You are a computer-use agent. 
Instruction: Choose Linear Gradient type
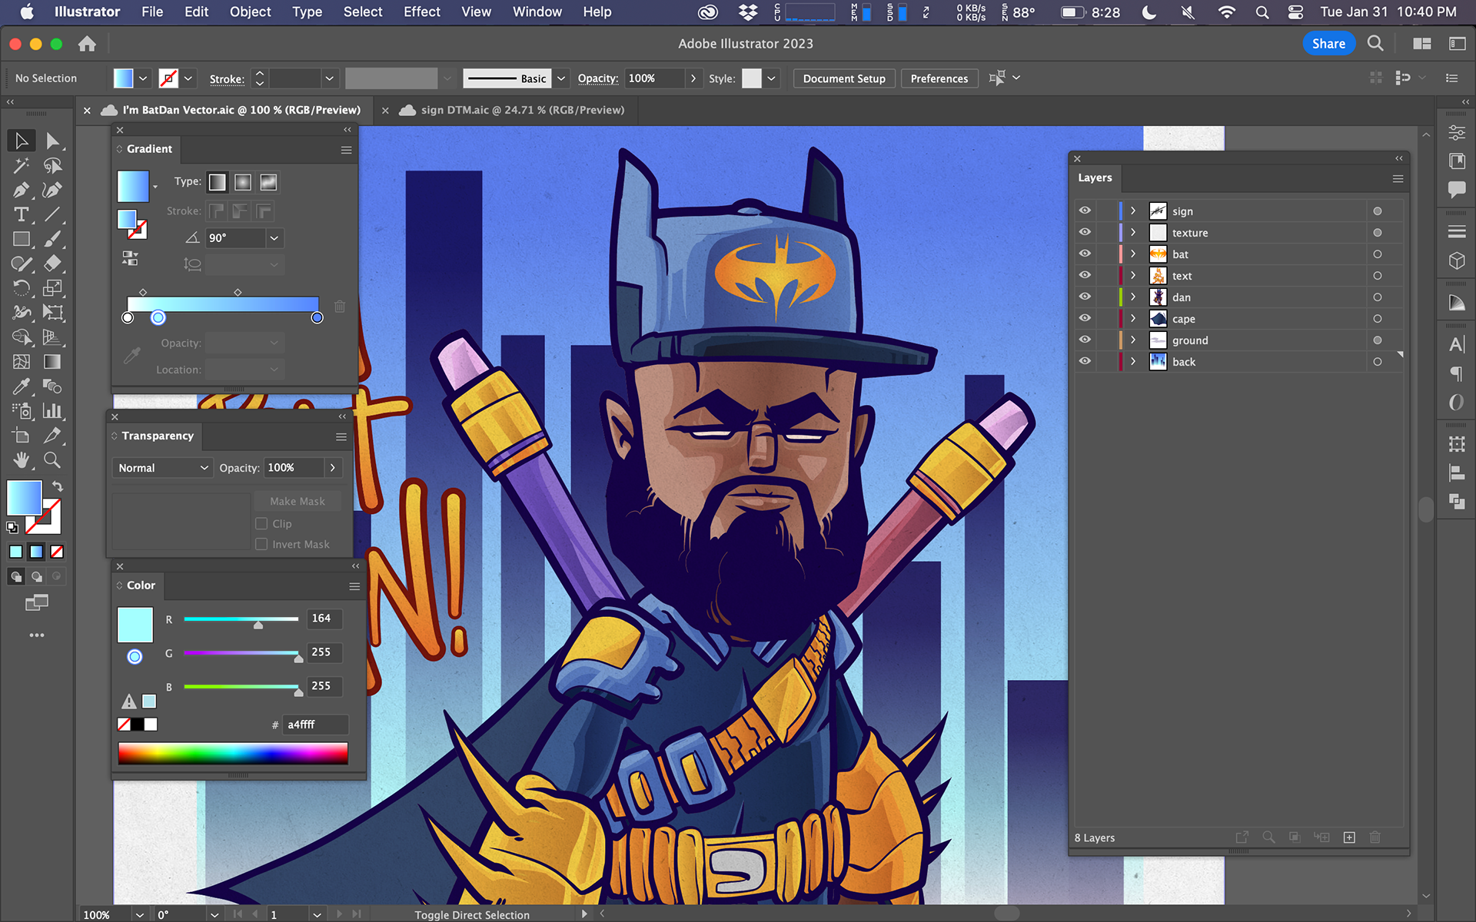click(218, 182)
